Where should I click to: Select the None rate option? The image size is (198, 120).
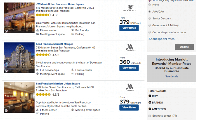[x=150, y=5]
